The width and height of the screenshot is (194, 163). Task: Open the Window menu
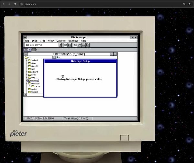[73, 41]
